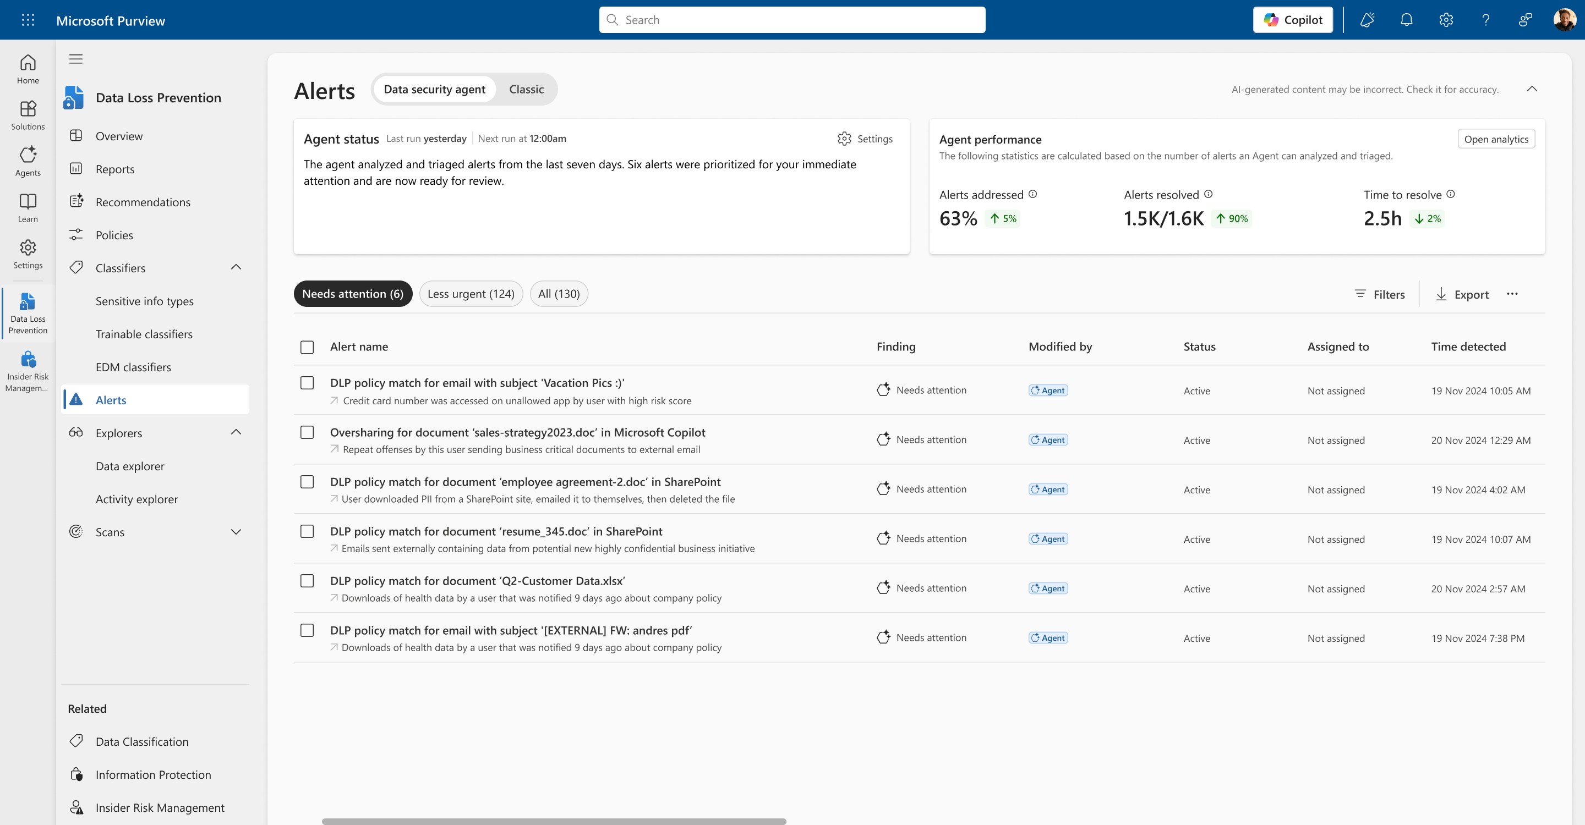Check the resume_345.doc alert checkbox
This screenshot has height=825, width=1585.
tap(307, 532)
